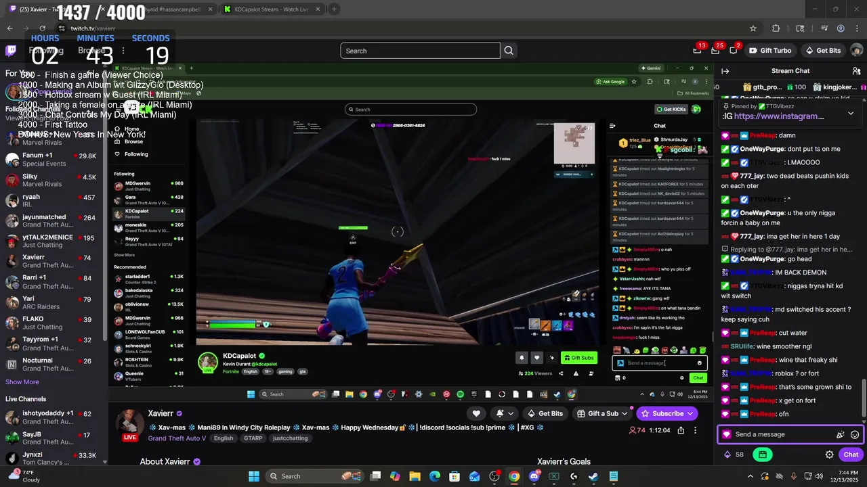Collapse the Stream Chat panel
Viewport: 867px width, 487px height.
[x=725, y=71]
